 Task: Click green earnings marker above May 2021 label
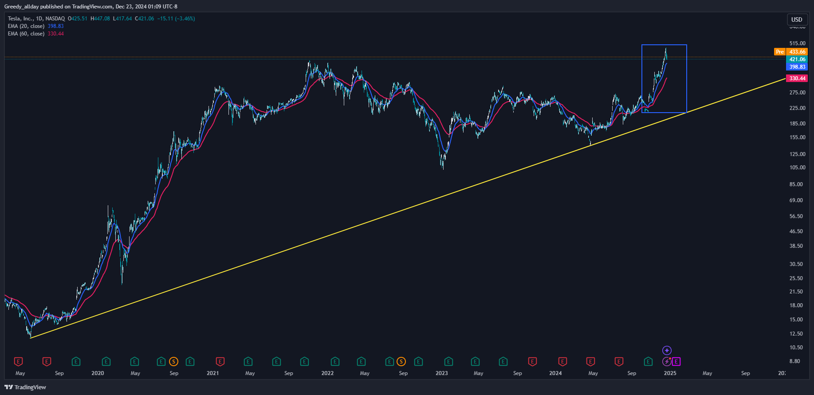pyautogui.click(x=248, y=362)
